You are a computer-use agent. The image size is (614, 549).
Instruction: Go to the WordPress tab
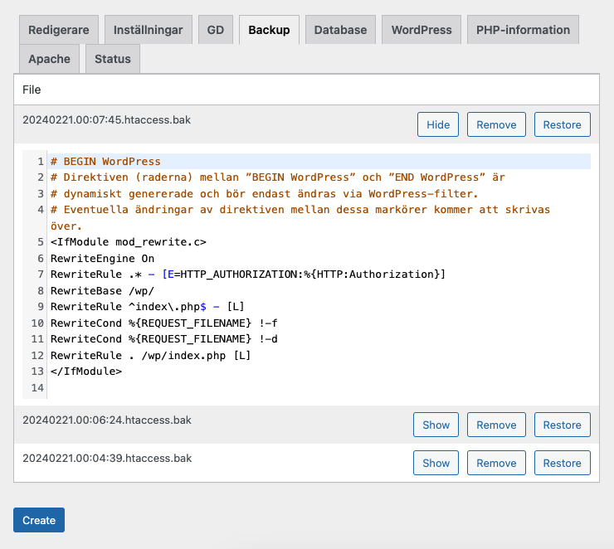(422, 30)
